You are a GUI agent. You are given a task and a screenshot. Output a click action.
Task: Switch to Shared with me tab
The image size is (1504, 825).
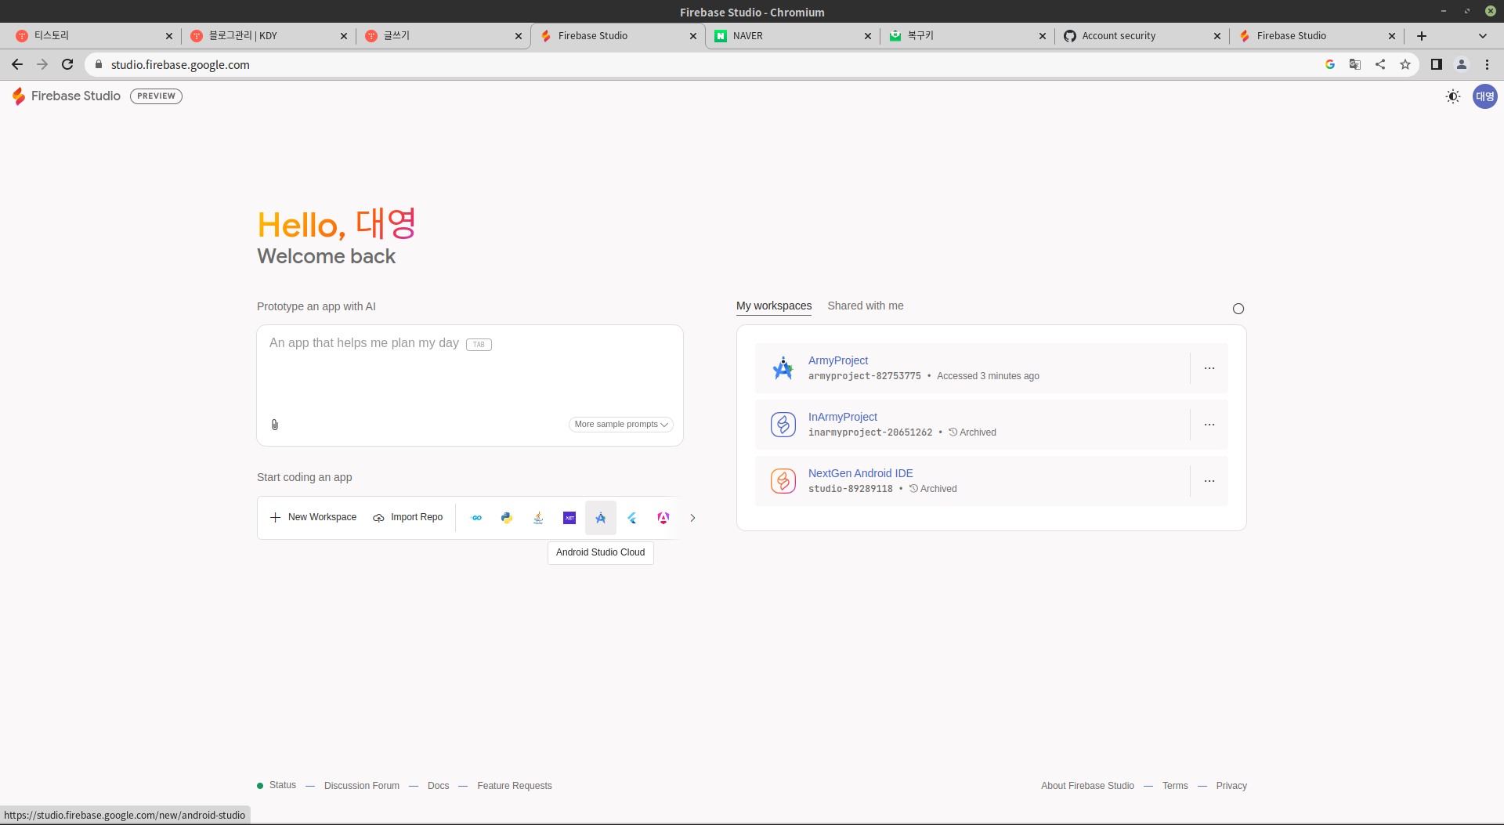click(866, 306)
